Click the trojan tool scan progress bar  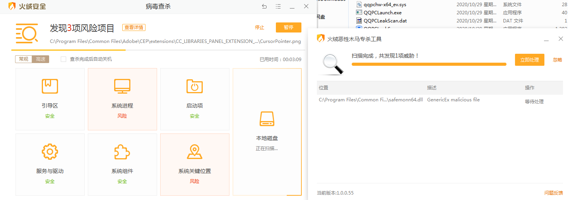tap(429, 64)
